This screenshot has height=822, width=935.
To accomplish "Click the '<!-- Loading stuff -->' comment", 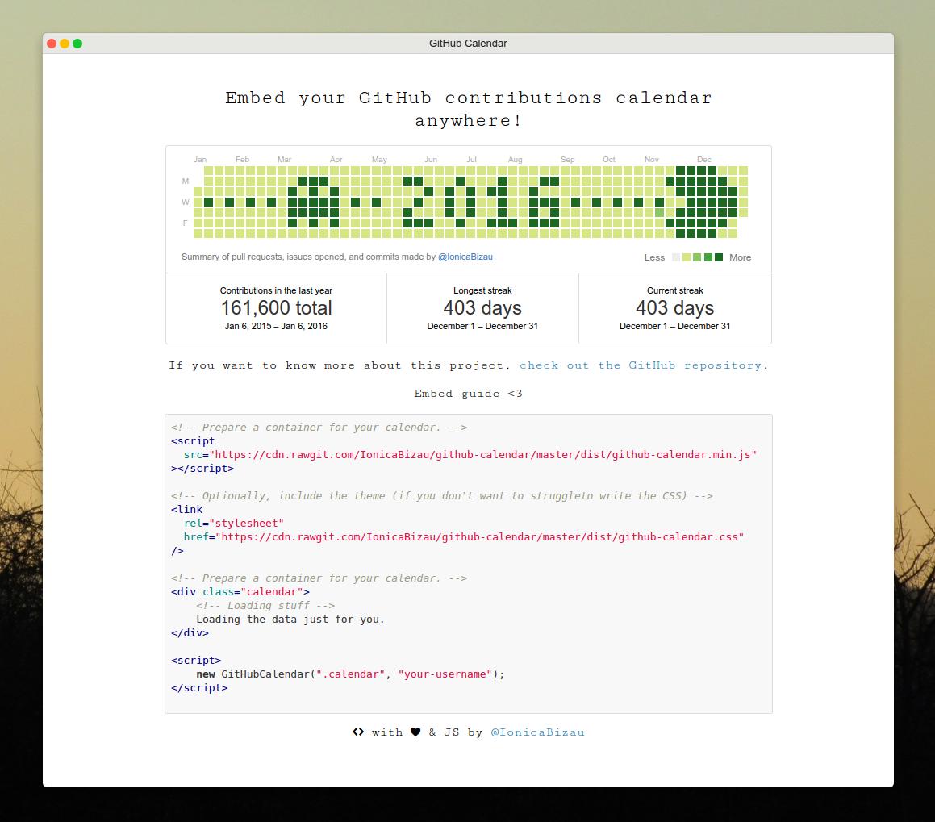I will (x=265, y=606).
